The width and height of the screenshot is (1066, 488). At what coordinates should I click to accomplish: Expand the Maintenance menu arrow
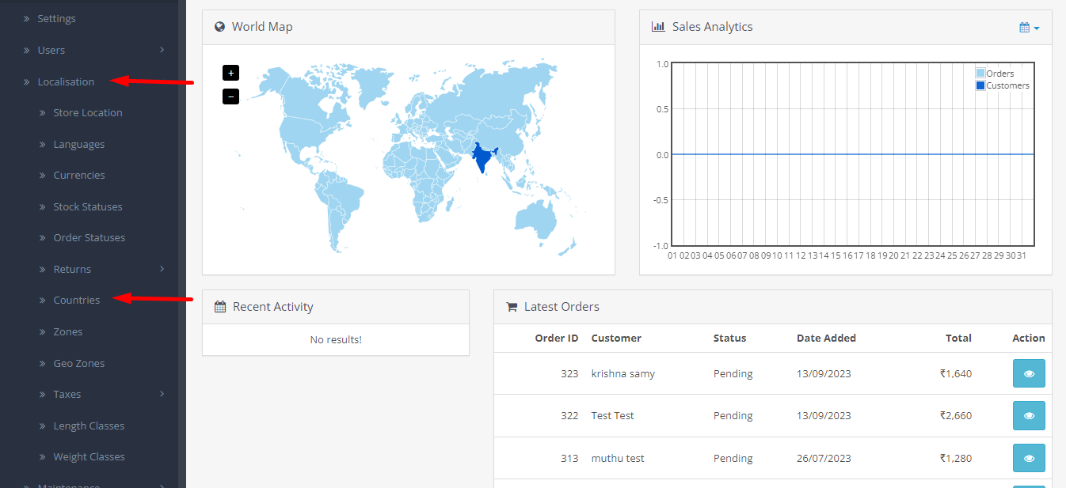tap(162, 486)
